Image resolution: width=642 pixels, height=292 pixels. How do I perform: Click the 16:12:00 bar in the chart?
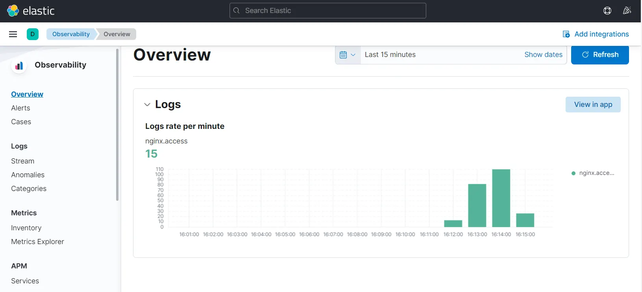453,224
